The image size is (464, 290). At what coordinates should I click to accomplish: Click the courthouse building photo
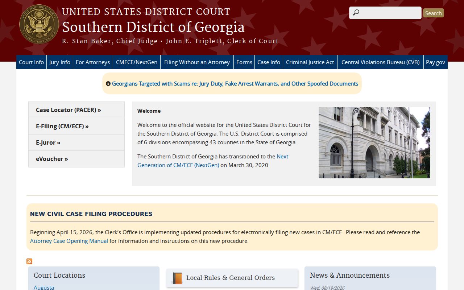[x=374, y=142]
